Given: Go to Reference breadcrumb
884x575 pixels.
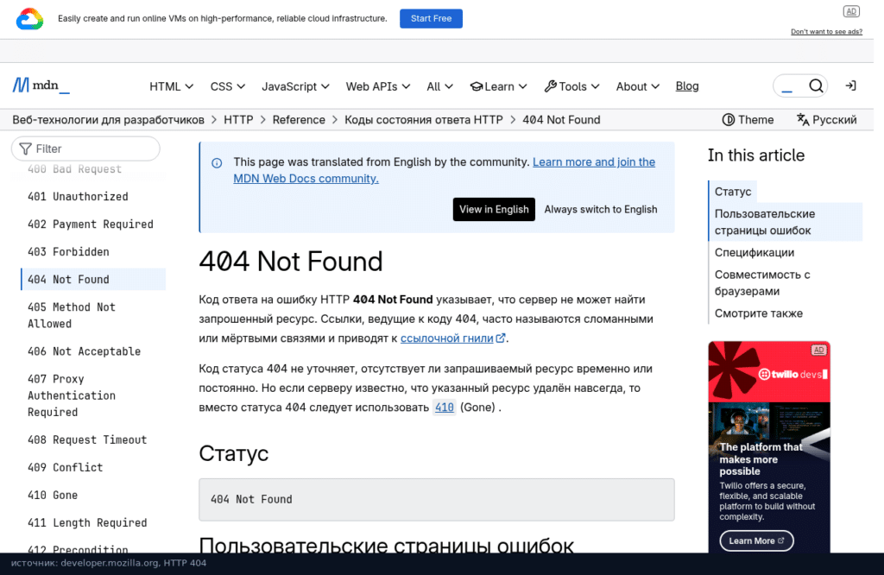Looking at the screenshot, I should pos(299,119).
